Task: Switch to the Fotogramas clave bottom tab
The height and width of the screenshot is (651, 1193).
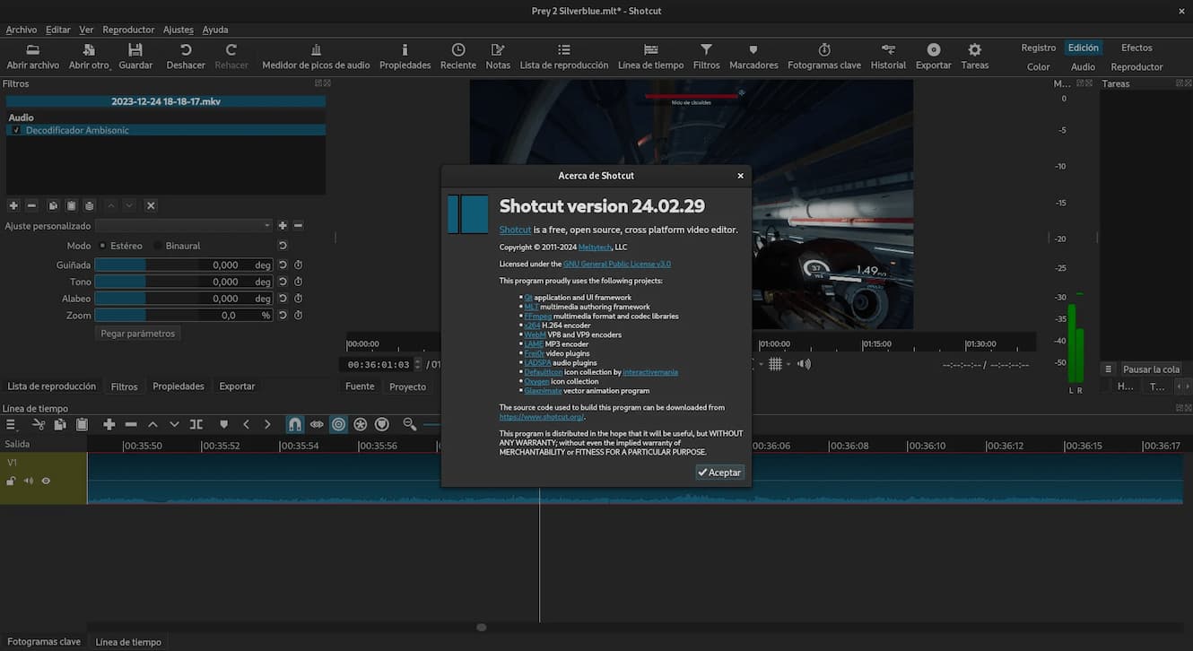Action: coord(44,642)
